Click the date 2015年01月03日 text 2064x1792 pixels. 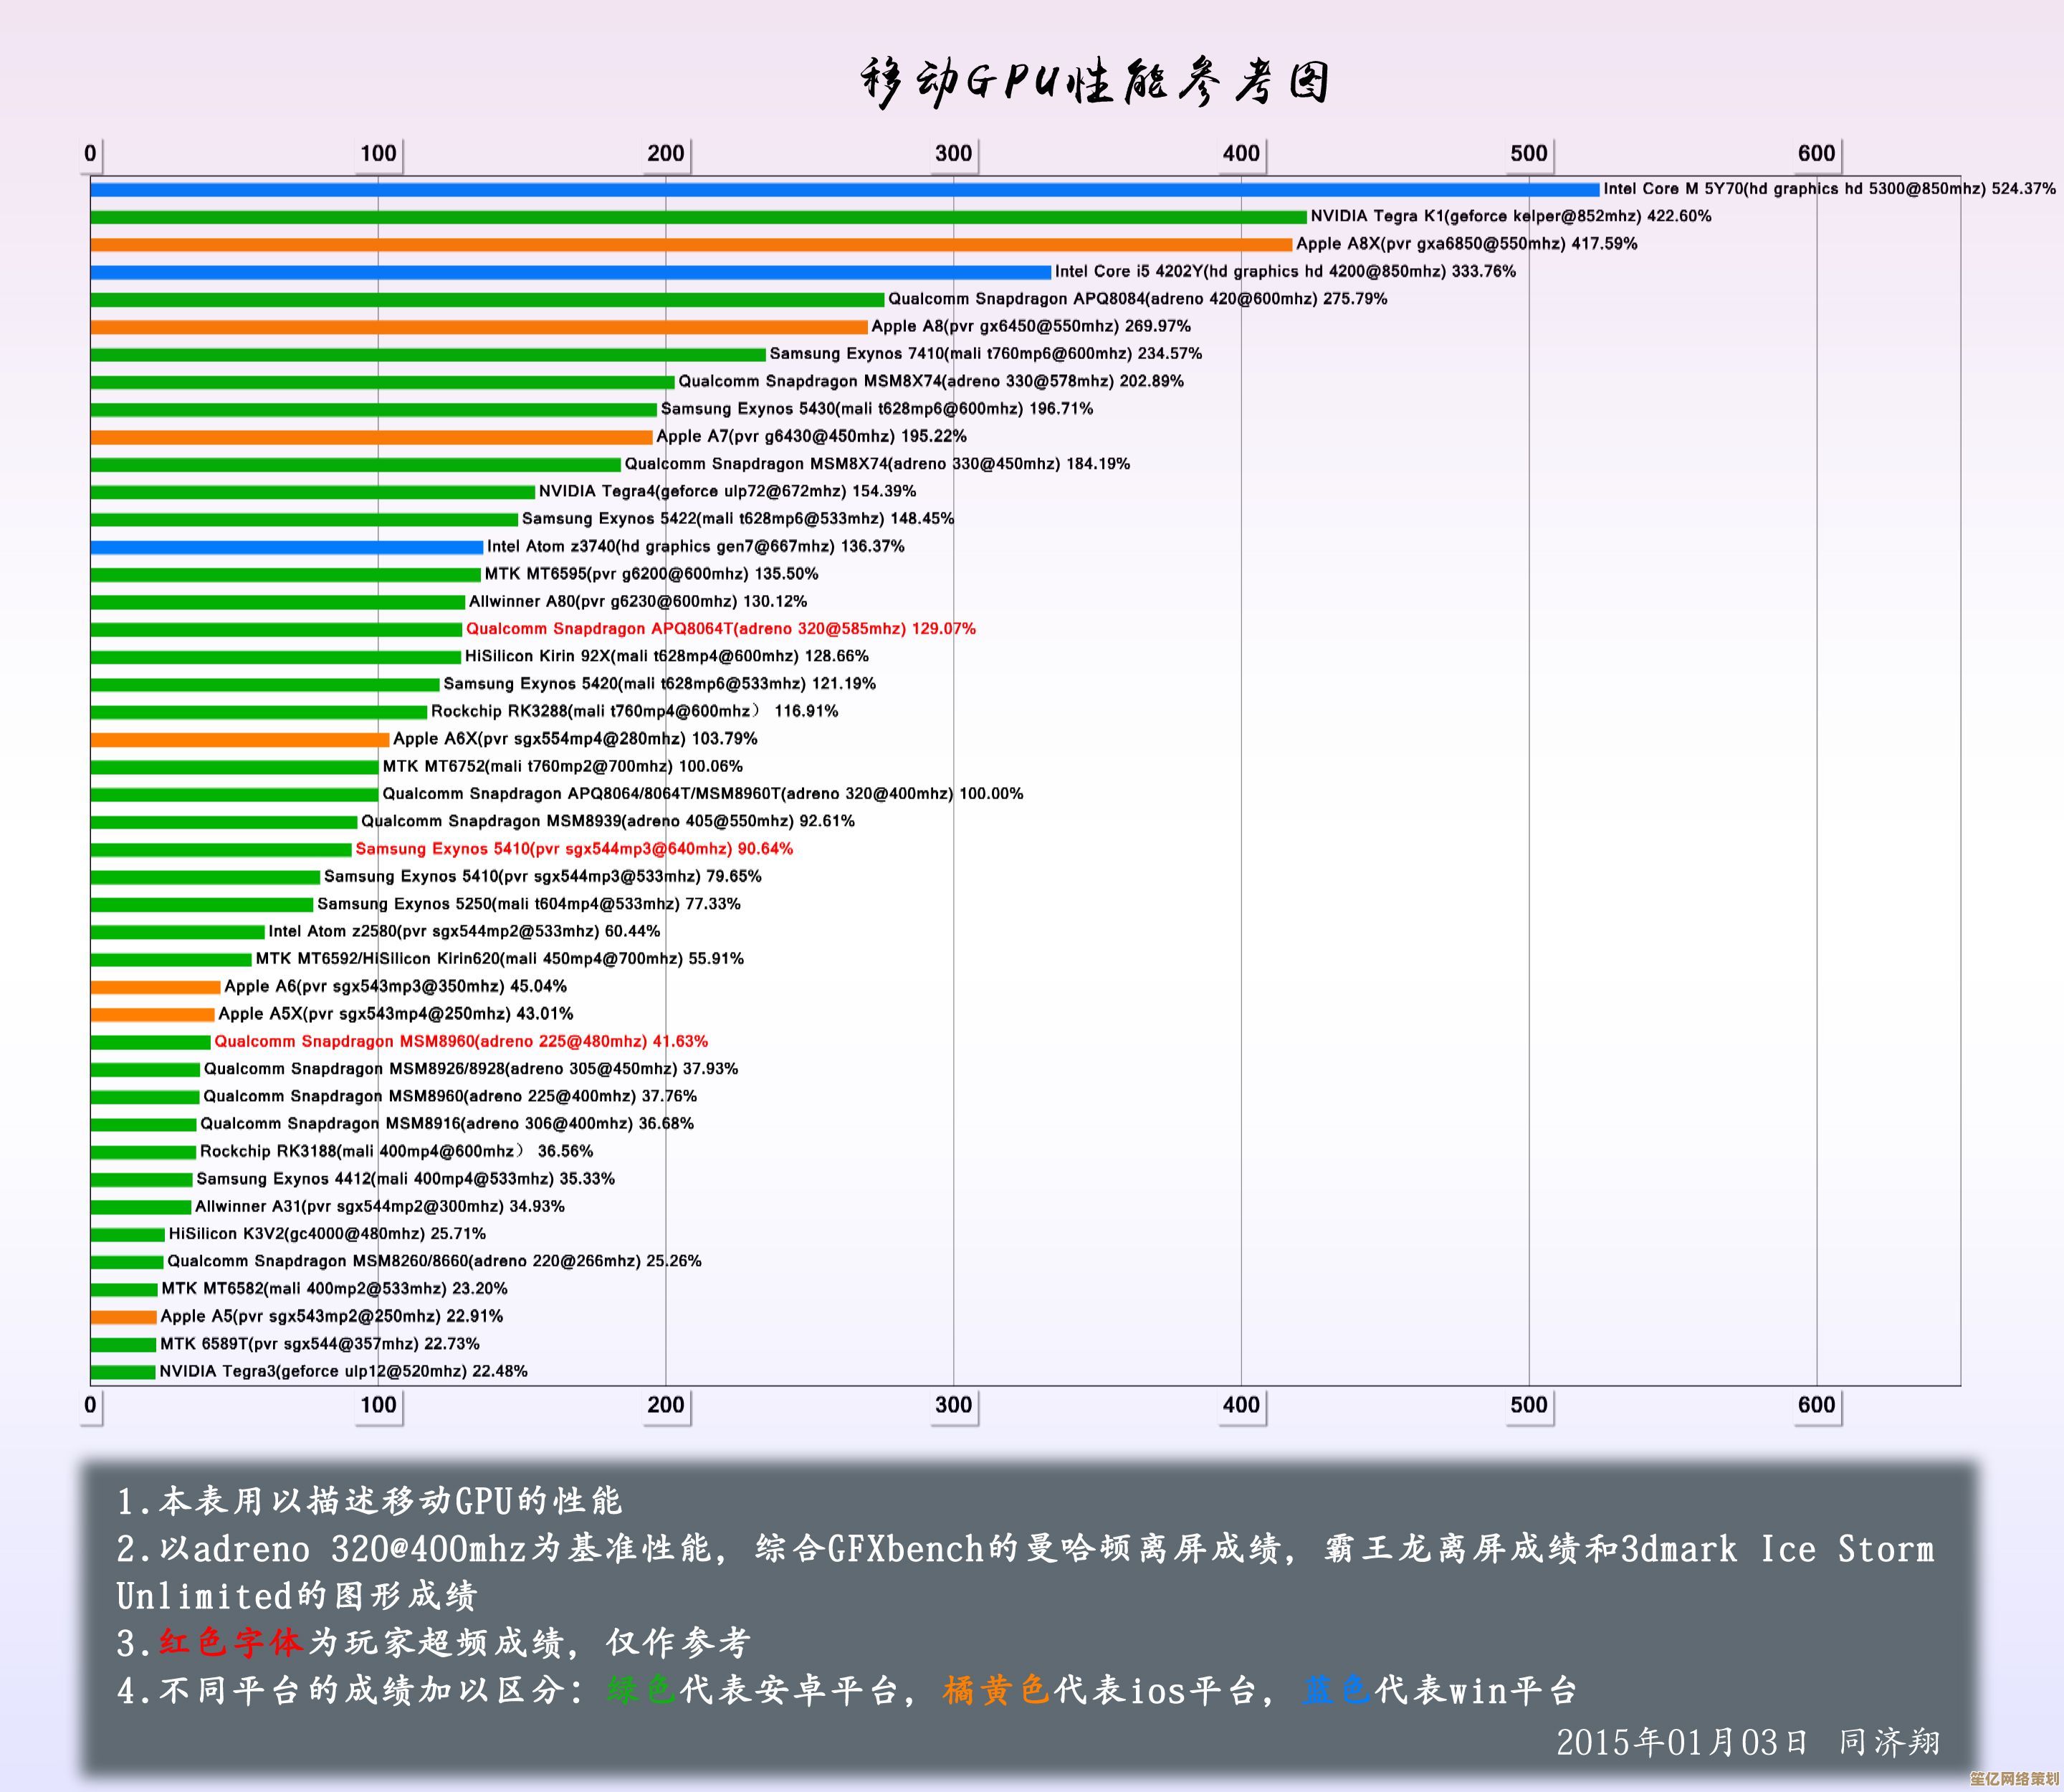click(1683, 1743)
